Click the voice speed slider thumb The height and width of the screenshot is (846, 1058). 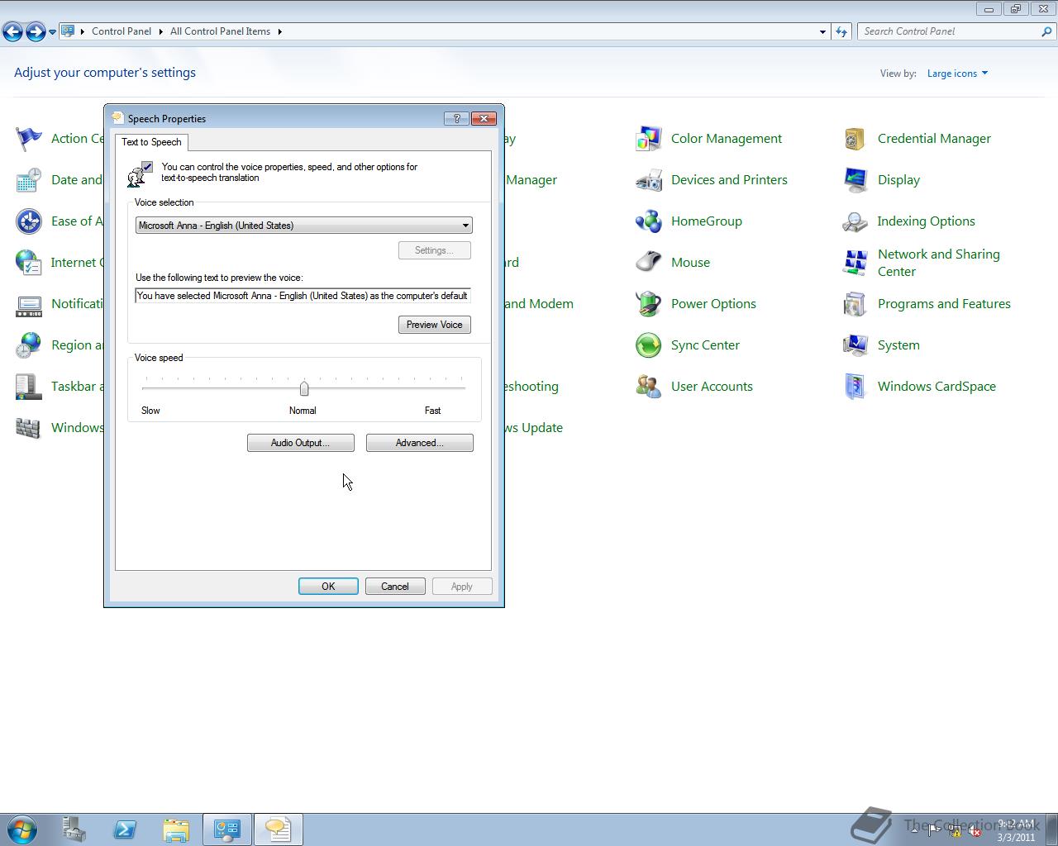point(304,388)
